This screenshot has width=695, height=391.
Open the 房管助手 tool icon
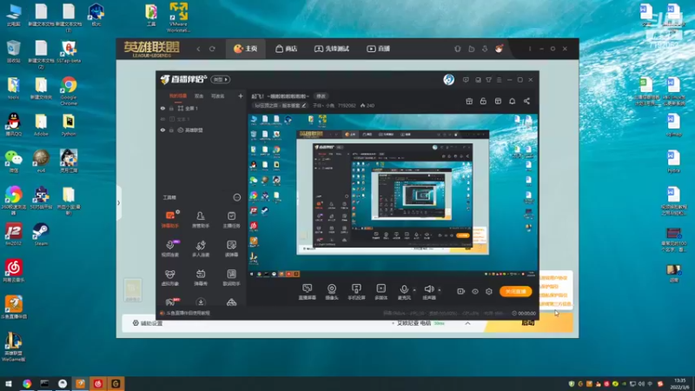[x=201, y=220]
